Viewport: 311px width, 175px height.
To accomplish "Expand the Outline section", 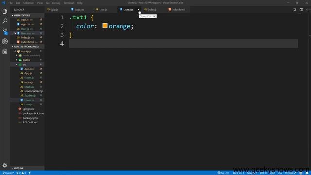I will [x=18, y=168].
